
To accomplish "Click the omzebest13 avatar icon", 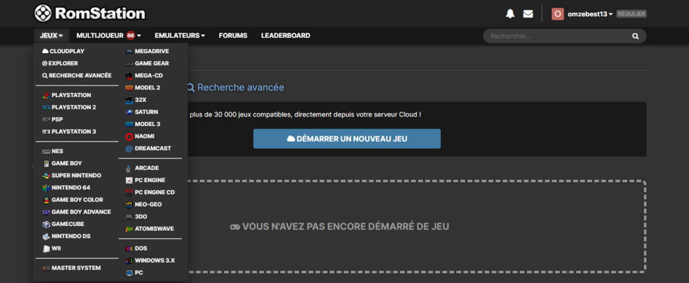I will tap(557, 14).
